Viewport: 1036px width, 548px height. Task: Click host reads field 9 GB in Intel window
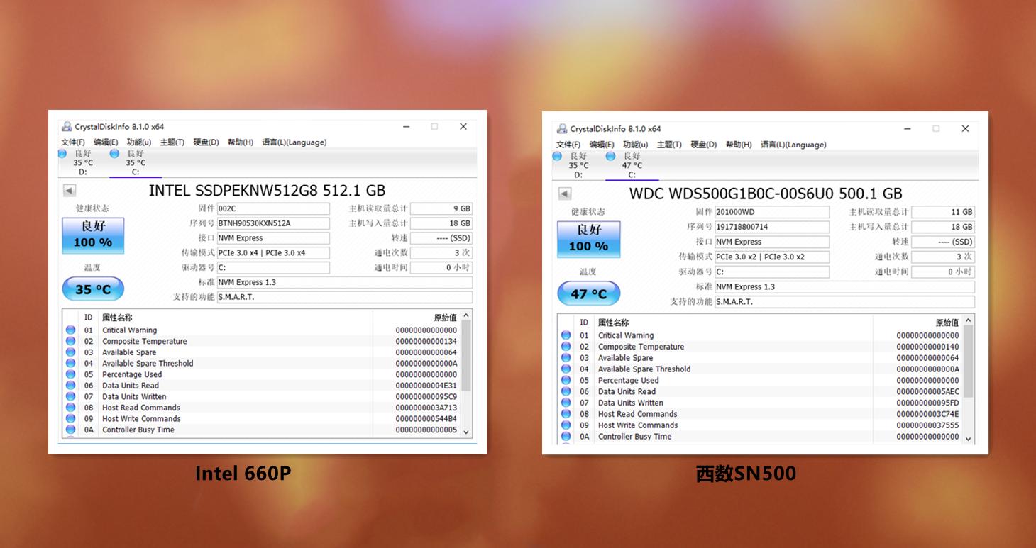tap(441, 208)
